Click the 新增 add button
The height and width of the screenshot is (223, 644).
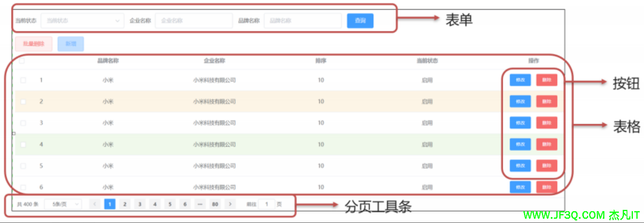[71, 44]
